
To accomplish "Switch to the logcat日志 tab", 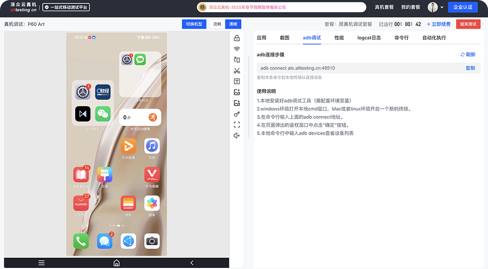I will (x=369, y=38).
